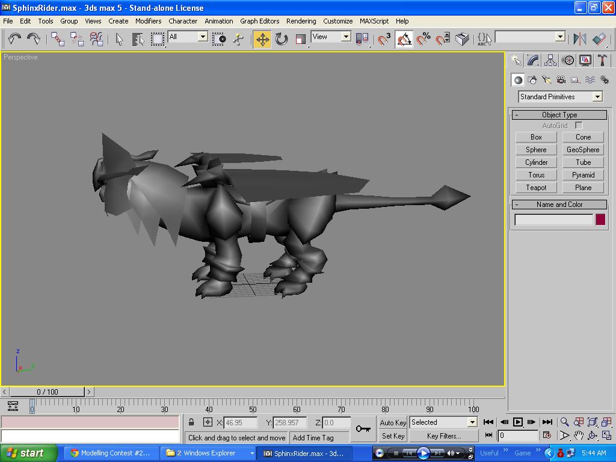The height and width of the screenshot is (462, 616).
Task: Click Zoom Extents All viewport icon
Action: pos(606,422)
